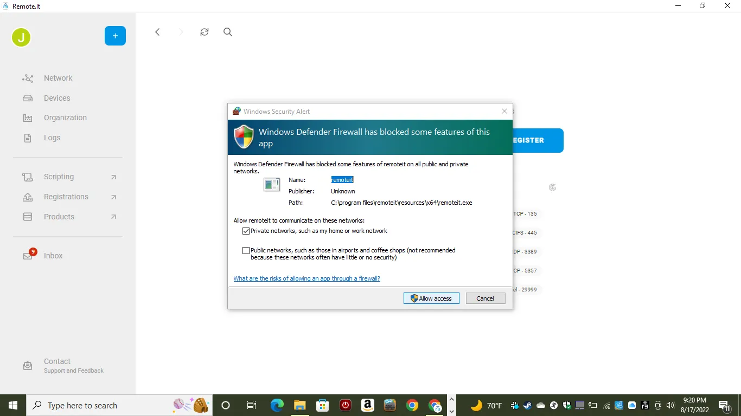
Task: Open the firewall risks help link
Action: click(306, 278)
